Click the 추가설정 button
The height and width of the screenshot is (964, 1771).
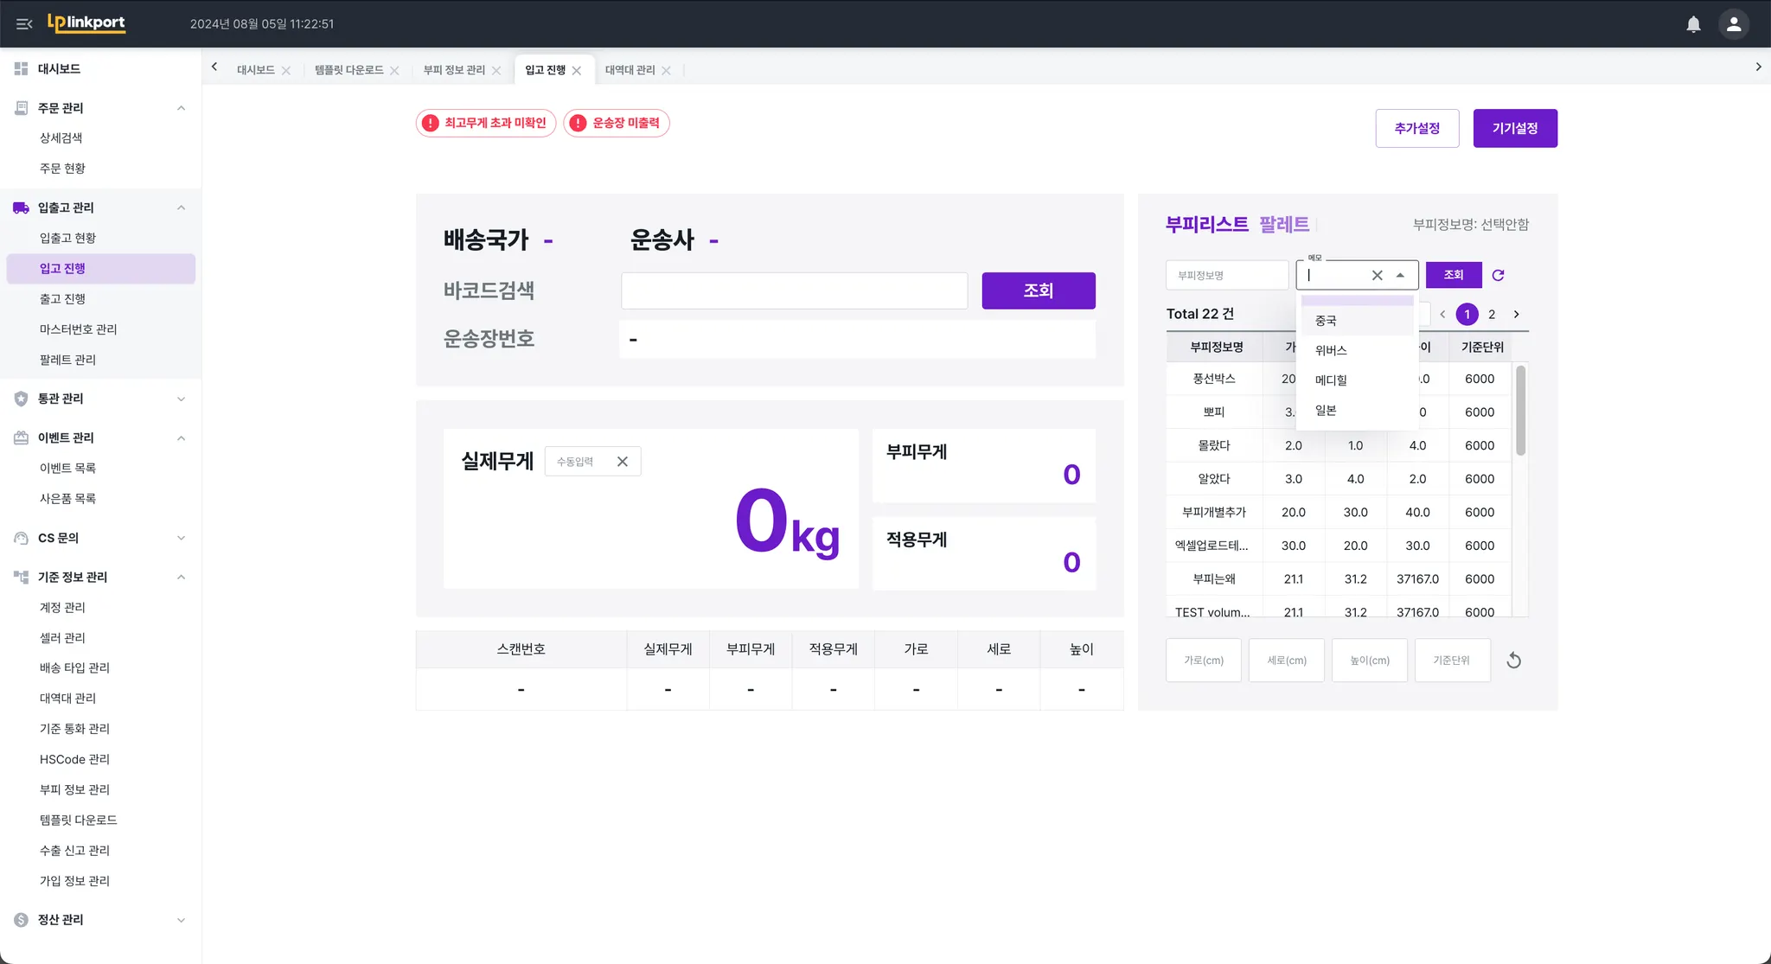1416,128
